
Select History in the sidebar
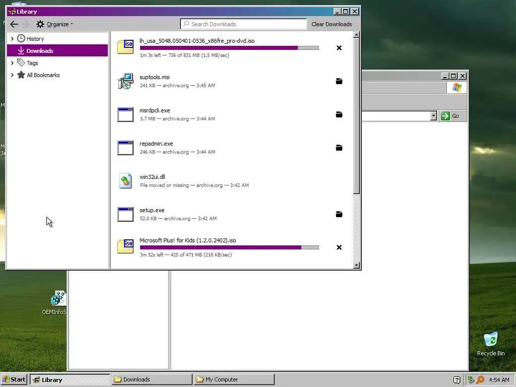(35, 39)
